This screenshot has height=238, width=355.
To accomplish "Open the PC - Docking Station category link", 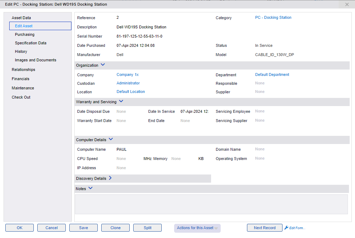I will 273,17.
